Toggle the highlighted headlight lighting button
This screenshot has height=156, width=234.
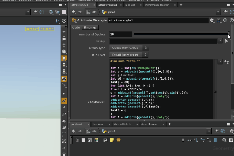click(x=64, y=58)
